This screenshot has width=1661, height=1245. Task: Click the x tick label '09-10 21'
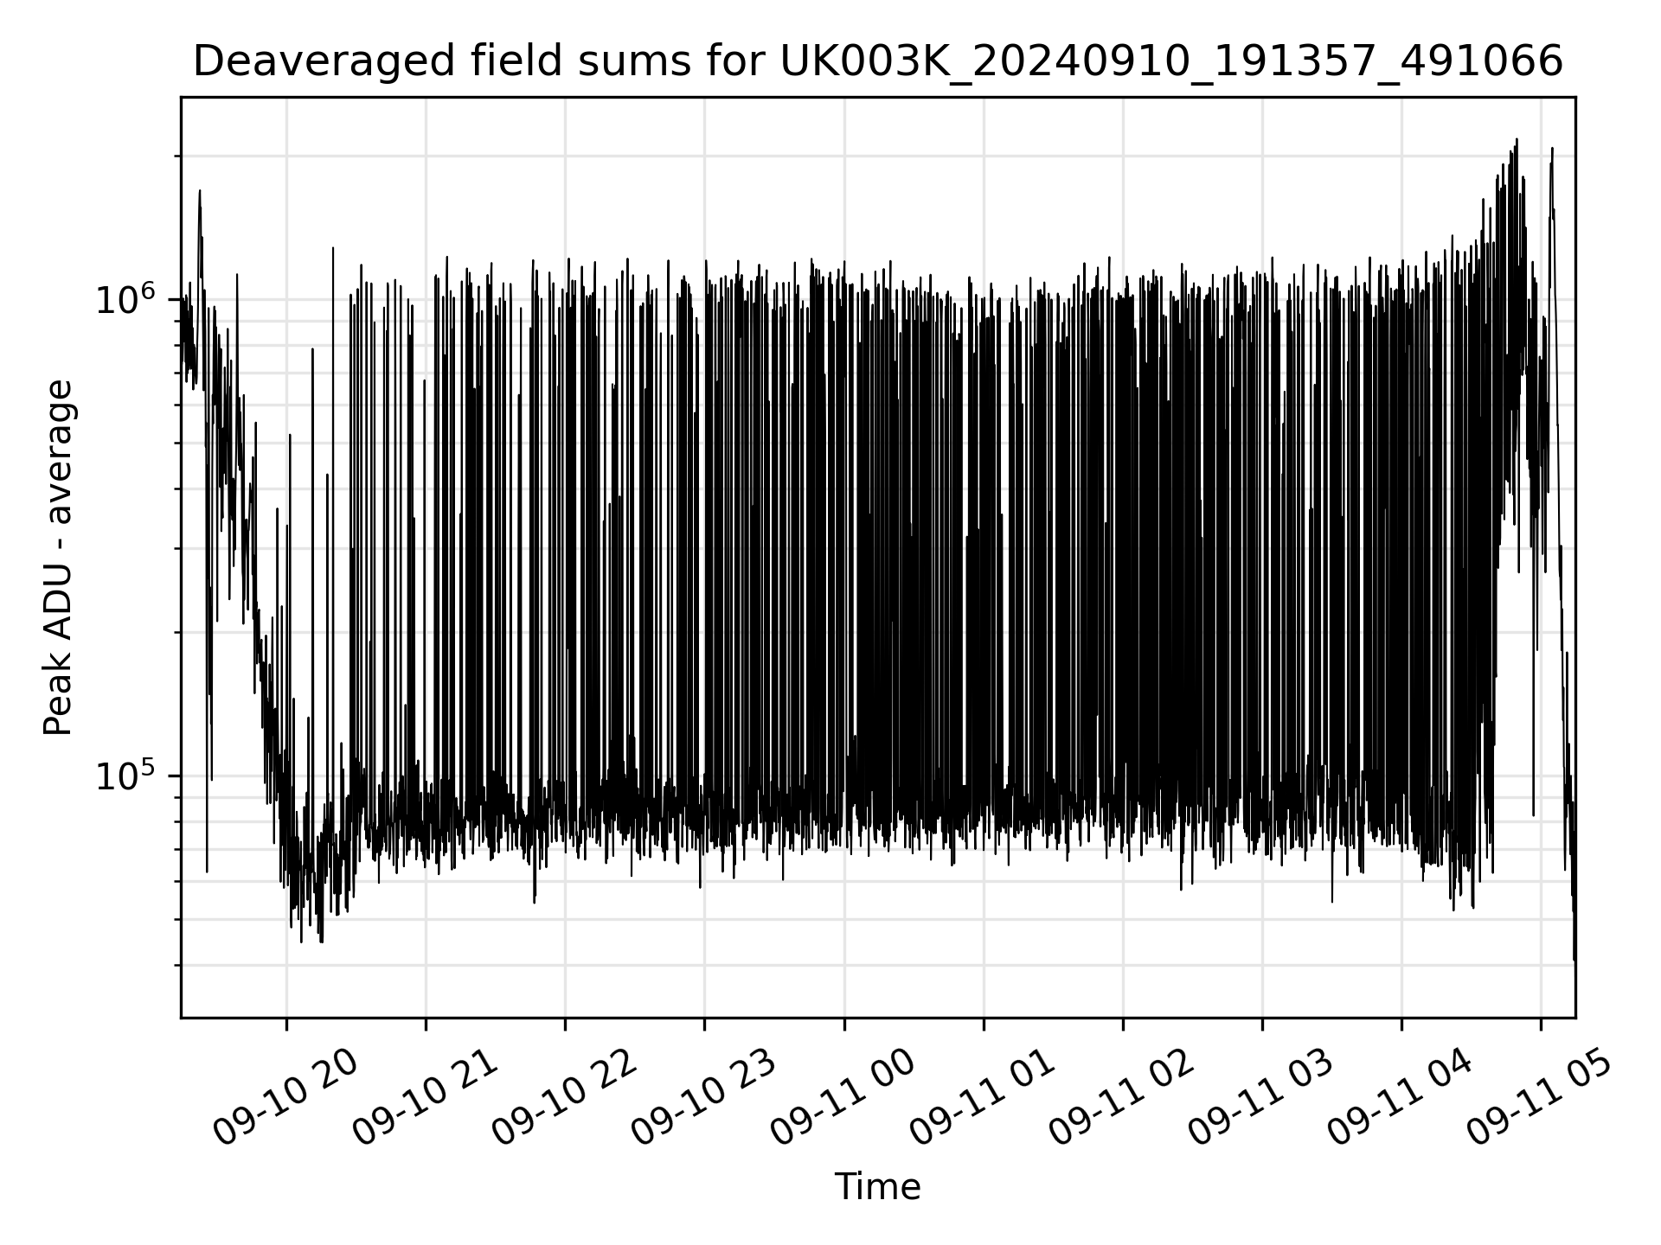pyautogui.click(x=425, y=1098)
